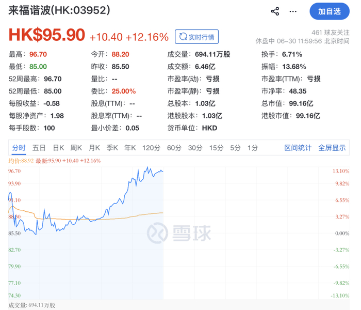Click the 换手 6.71% value
The image size is (361, 310).
pyautogui.click(x=292, y=54)
